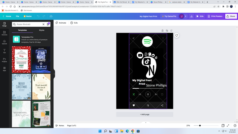Open the J account avatar
238x134 pixels.
pos(182,16)
